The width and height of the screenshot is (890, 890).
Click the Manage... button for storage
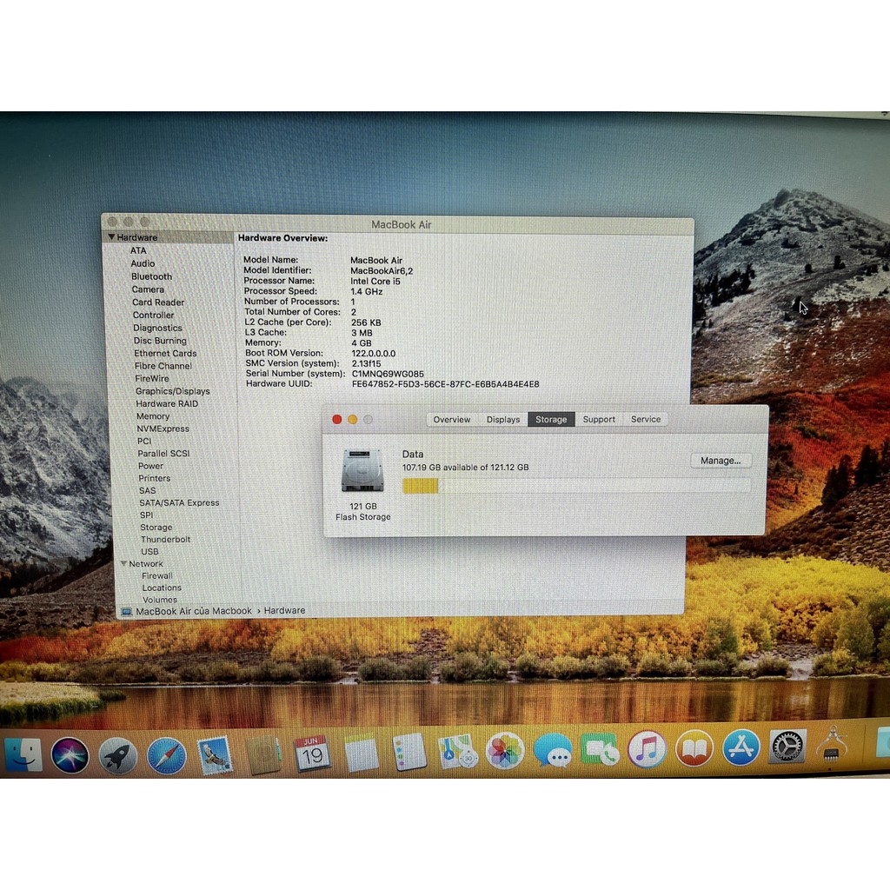point(721,460)
